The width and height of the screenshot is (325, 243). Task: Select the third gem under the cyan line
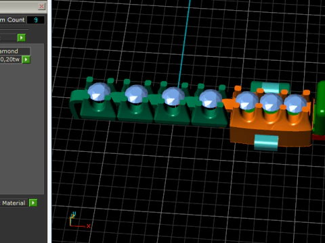[173, 97]
